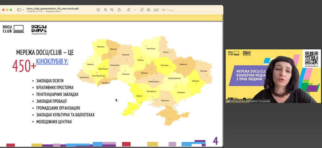Screen dimensions: 322x148
Task: Click the Волинська region label on map
Action: (x=101, y=47)
